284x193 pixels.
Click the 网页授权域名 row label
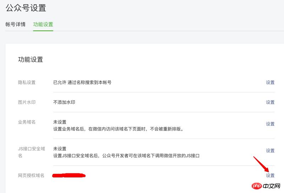pos(31,176)
